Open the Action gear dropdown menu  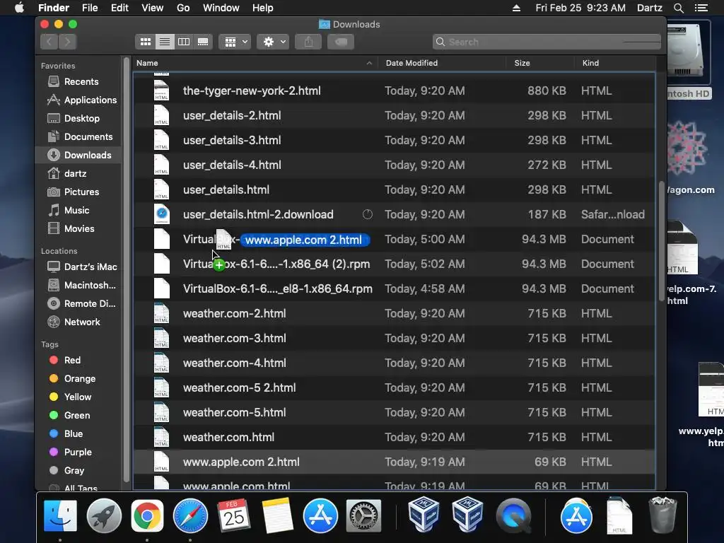274,42
